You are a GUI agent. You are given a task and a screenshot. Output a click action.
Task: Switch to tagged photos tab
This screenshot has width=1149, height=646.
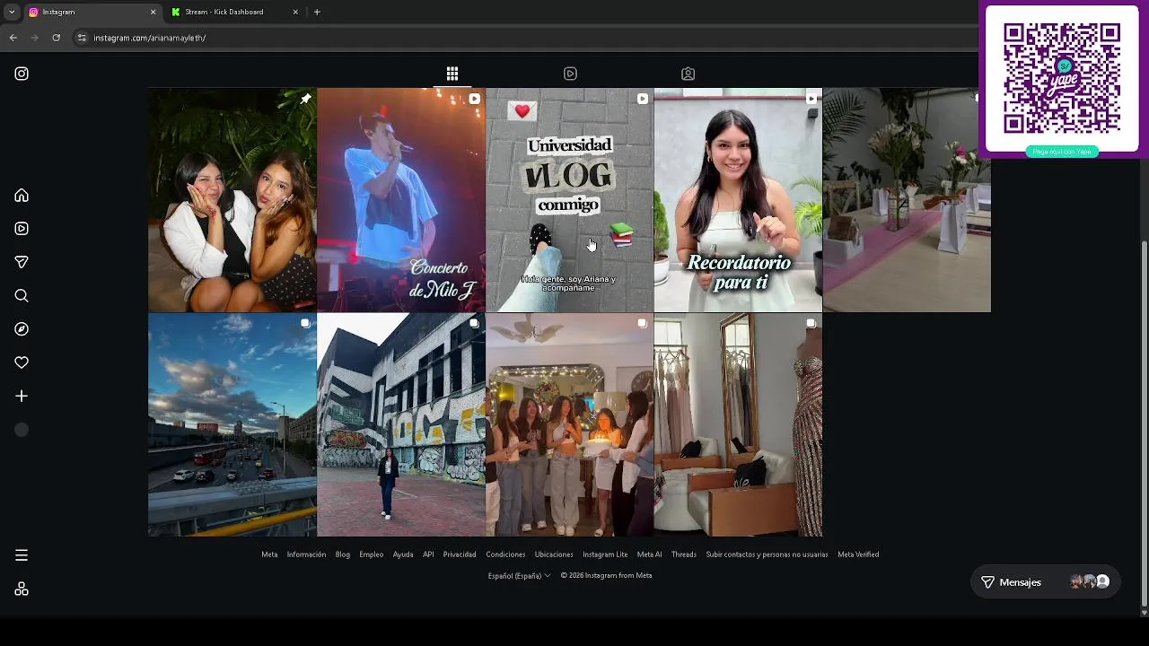[x=688, y=74]
